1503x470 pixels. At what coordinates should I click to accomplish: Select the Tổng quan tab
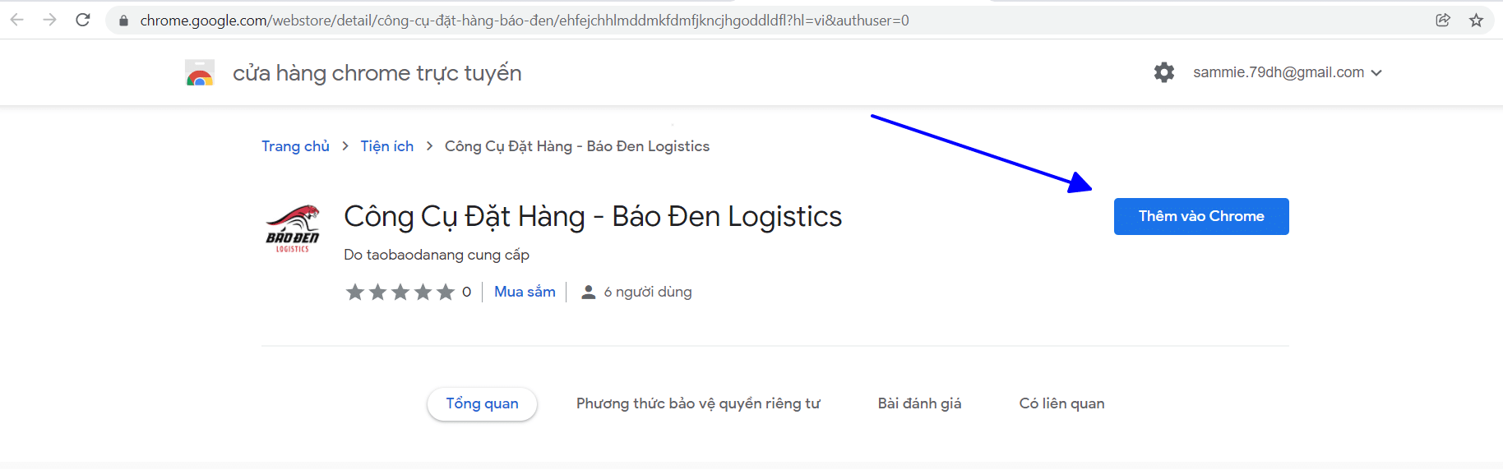(x=482, y=403)
